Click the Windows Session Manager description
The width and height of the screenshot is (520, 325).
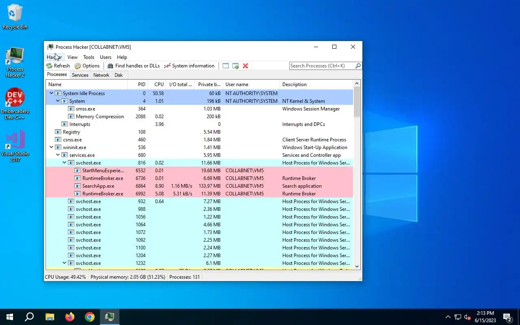click(x=311, y=108)
